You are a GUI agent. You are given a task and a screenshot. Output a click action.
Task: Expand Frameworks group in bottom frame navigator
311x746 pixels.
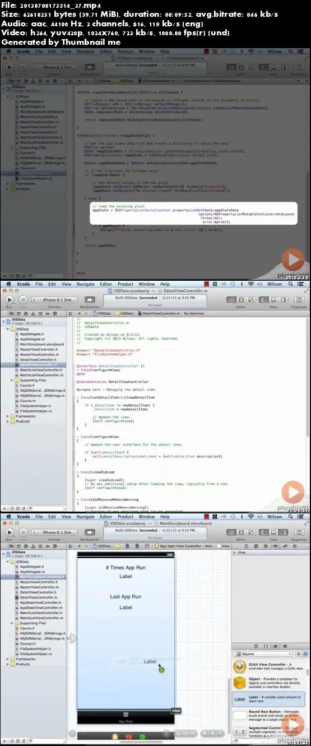coord(8,659)
